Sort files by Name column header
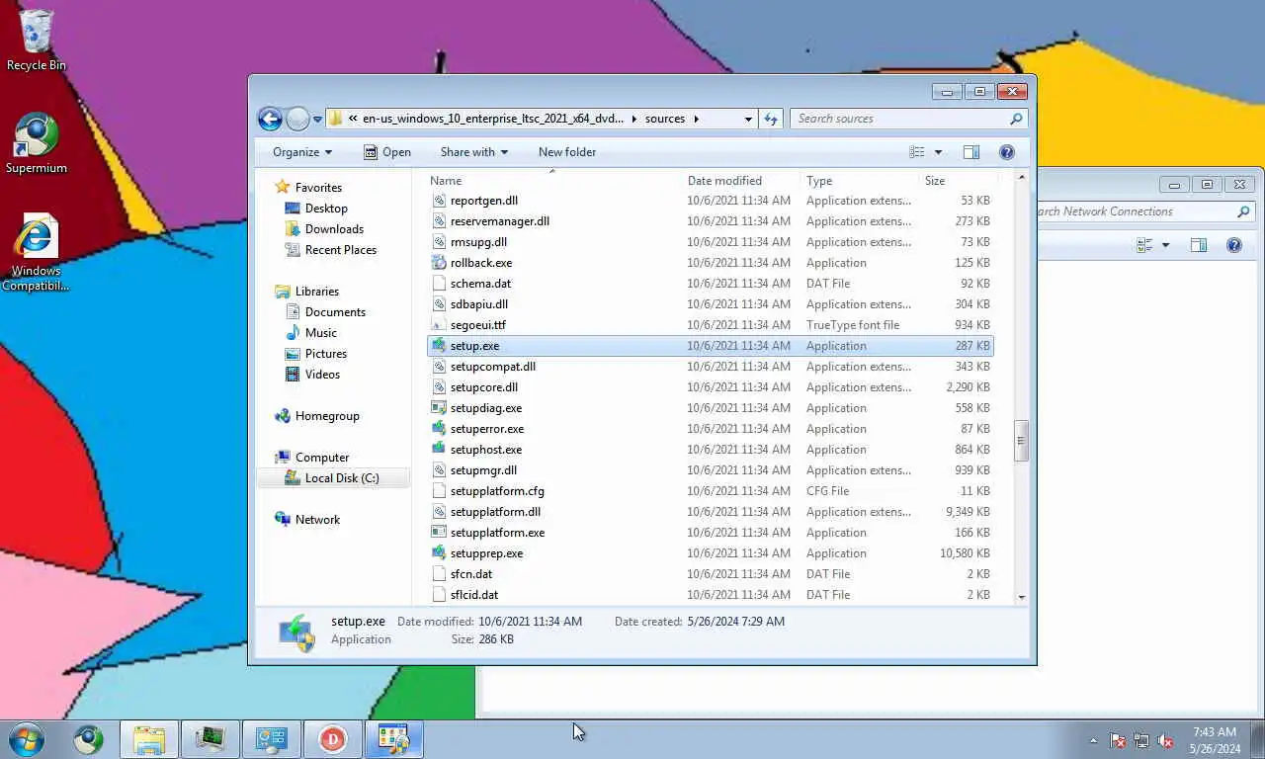The height and width of the screenshot is (759, 1265). [553, 181]
